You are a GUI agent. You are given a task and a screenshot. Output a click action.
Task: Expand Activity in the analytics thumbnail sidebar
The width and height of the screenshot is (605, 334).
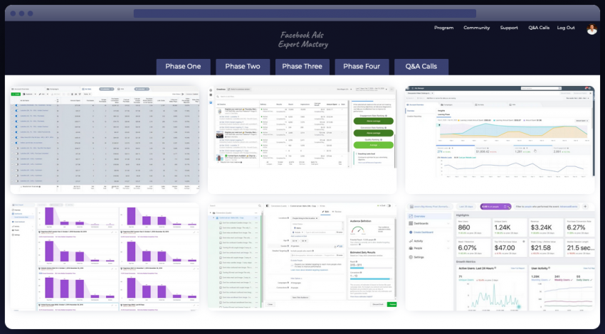429,241
